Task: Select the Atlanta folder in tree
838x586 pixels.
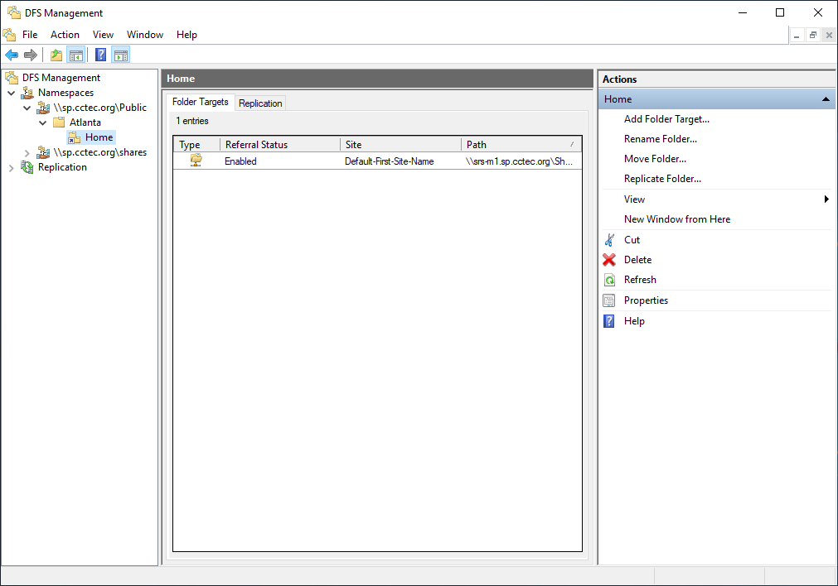Action: click(x=85, y=122)
